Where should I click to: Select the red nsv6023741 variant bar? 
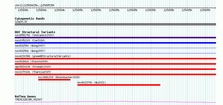point(119,85)
